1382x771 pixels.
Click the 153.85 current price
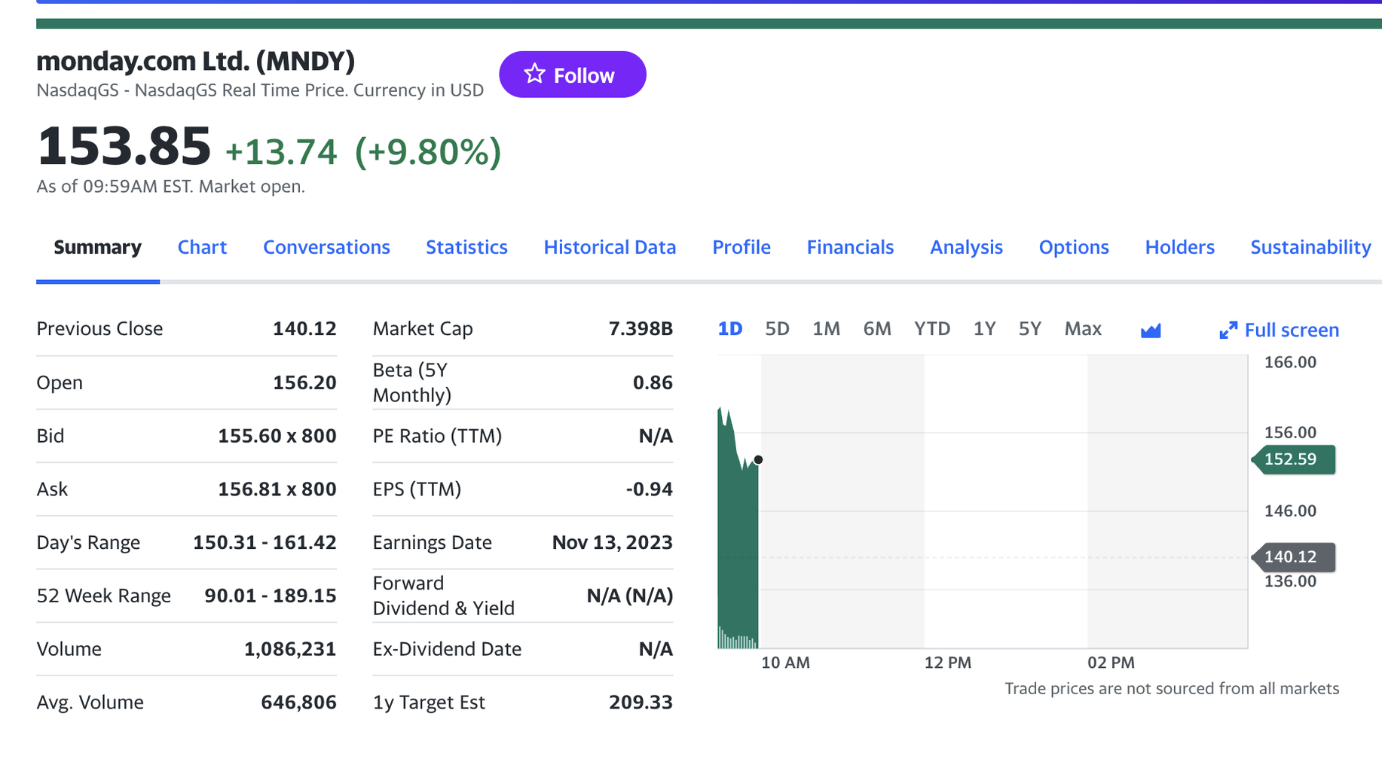[124, 146]
